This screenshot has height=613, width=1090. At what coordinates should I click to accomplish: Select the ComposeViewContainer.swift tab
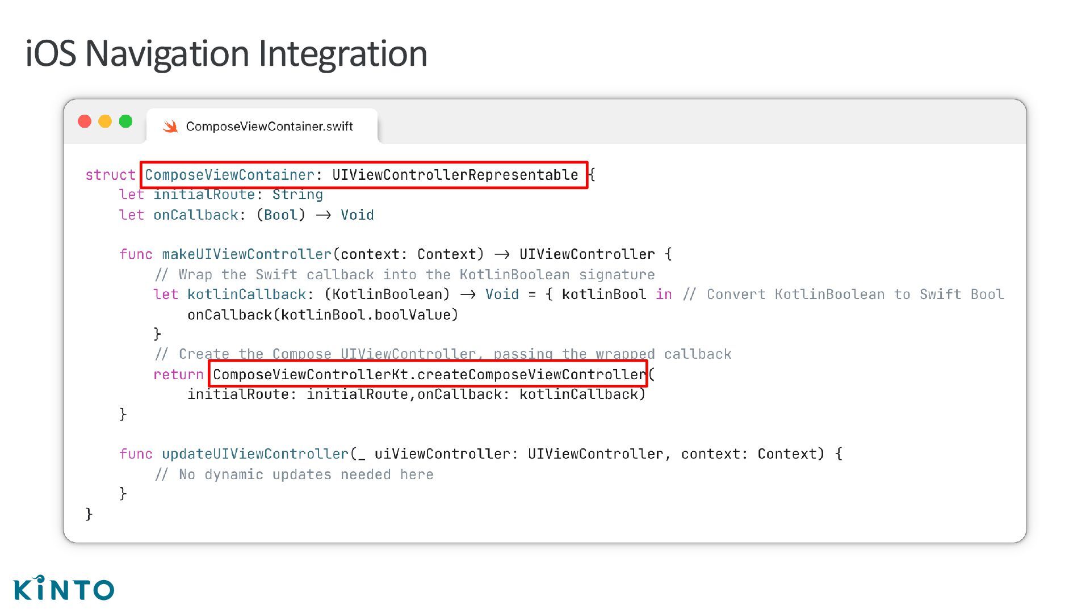coord(269,127)
